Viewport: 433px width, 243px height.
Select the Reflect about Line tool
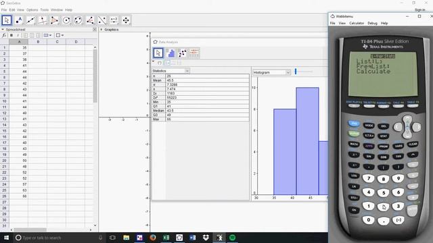(x=102, y=20)
